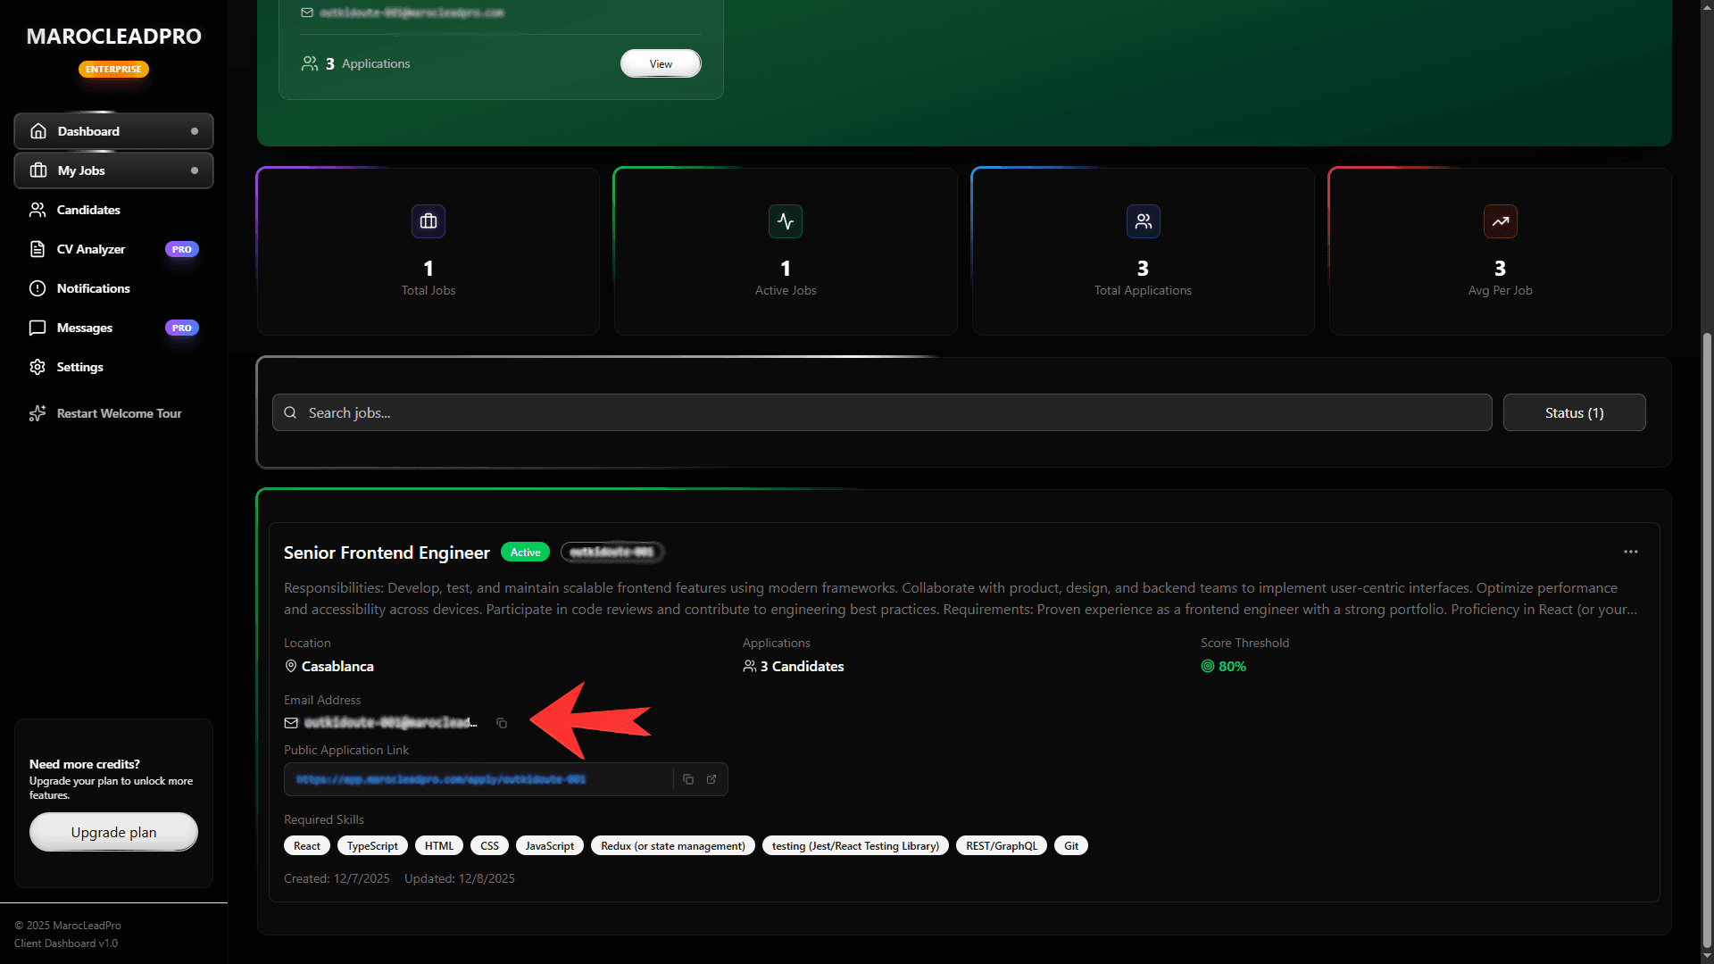This screenshot has height=964, width=1714.
Task: Expand the Senior Frontend Engineer options menu
Action: pos(1631,552)
